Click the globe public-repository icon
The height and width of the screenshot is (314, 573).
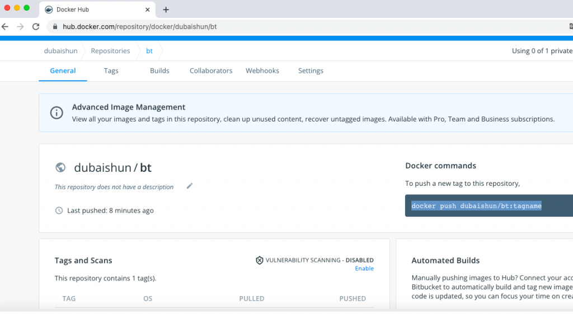point(60,167)
